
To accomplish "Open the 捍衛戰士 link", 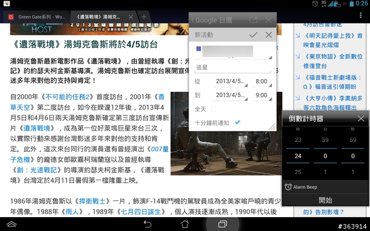I will [x=92, y=202].
